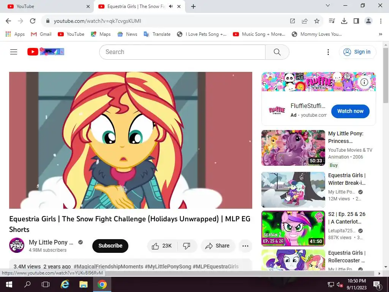The width and height of the screenshot is (389, 292).
Task: Open Task View on the taskbar
Action: (46, 284)
